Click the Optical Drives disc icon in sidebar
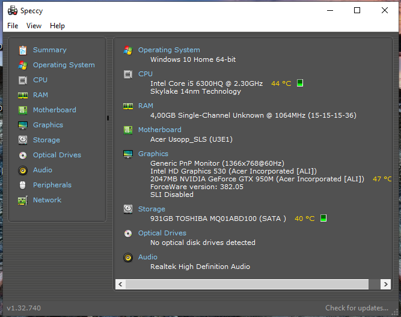This screenshot has height=317, width=401. pos(23,155)
